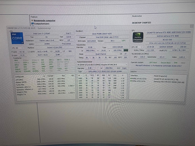
Task: Open the GPU #0 selector dropdown
Action: click(x=137, y=47)
